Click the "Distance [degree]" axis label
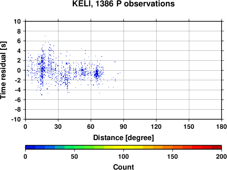 tap(123, 138)
